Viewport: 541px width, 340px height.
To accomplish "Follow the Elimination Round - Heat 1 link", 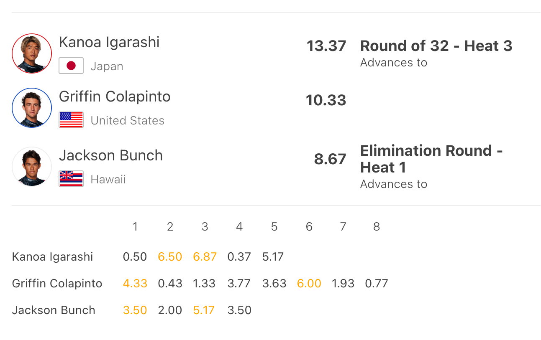I will pos(431,159).
